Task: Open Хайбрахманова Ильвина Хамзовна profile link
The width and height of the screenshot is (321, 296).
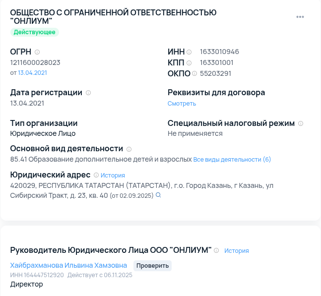Action: [68, 265]
